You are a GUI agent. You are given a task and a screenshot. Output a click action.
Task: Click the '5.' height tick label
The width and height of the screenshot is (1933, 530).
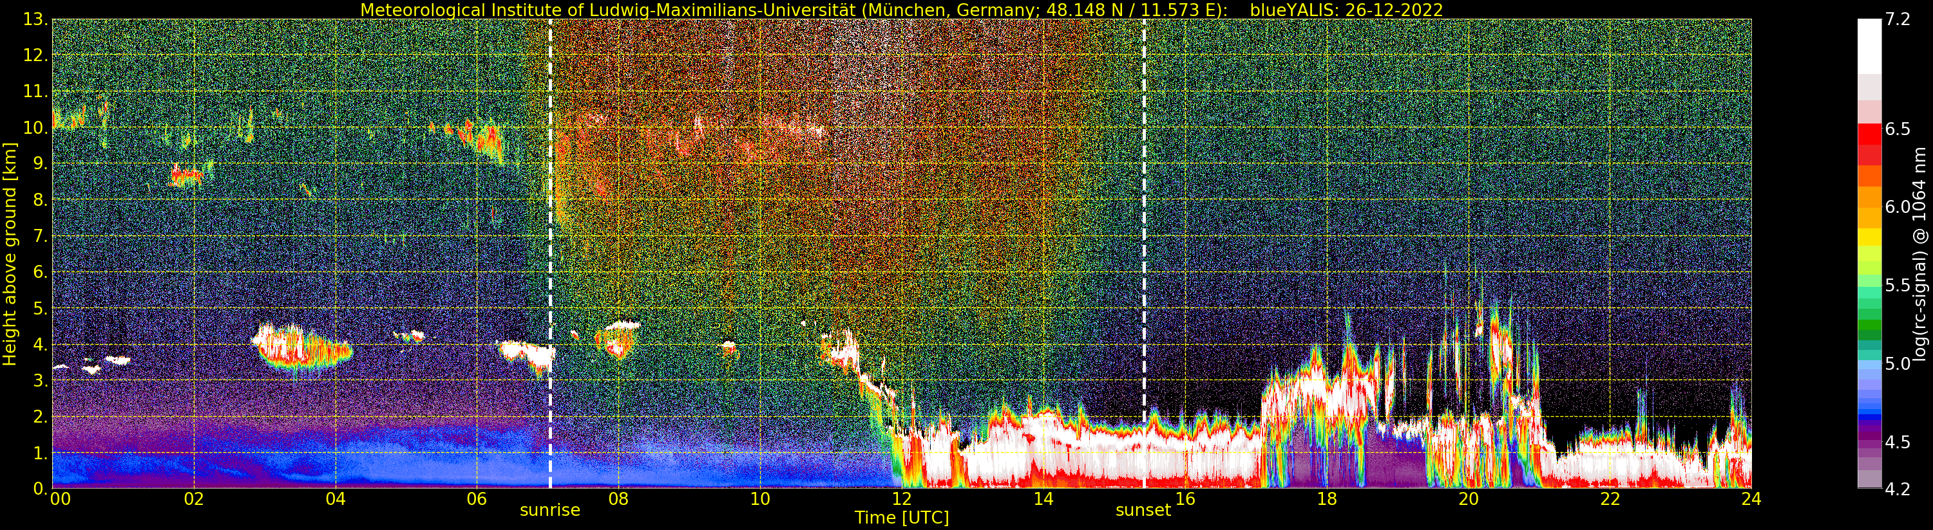41,308
